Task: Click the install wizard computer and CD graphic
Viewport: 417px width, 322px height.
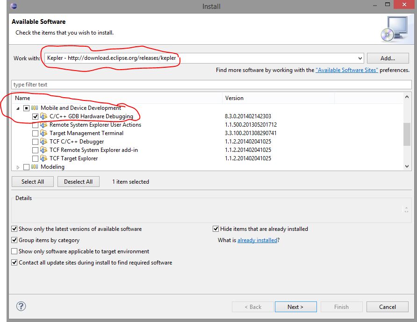Action: (x=395, y=29)
